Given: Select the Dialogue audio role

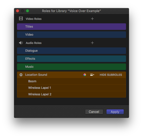Looking at the screenshot, I should click(71, 51).
